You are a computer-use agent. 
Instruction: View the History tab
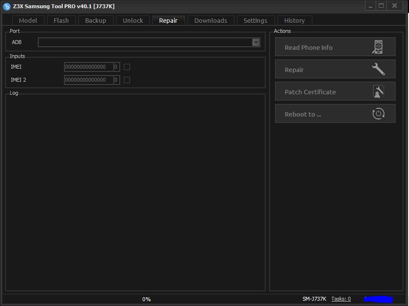tap(294, 20)
